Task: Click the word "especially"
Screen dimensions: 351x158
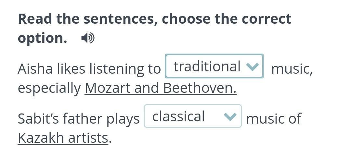Action: coord(49,89)
